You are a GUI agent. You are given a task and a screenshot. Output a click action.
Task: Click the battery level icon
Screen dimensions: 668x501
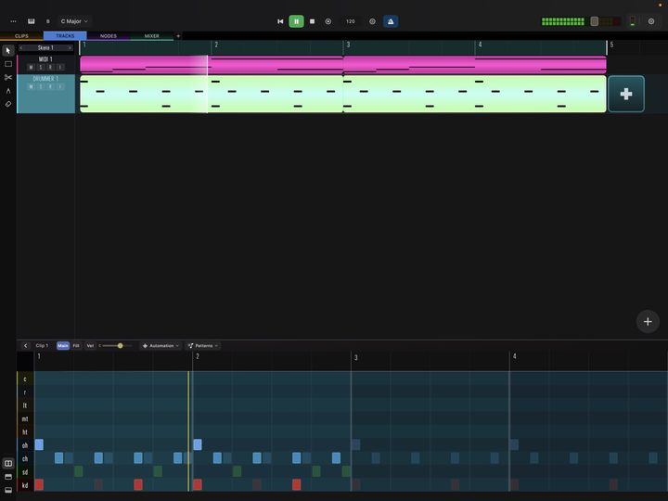[633, 21]
